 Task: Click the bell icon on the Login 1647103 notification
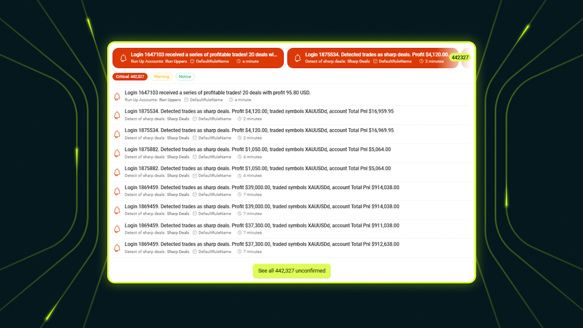point(117,95)
